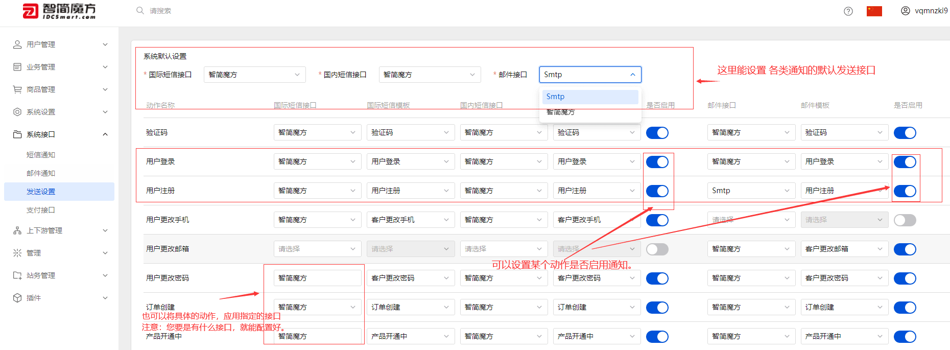The width and height of the screenshot is (950, 350).
Task: Open 用户登录 international SMS template dropdown
Action: 410,161
